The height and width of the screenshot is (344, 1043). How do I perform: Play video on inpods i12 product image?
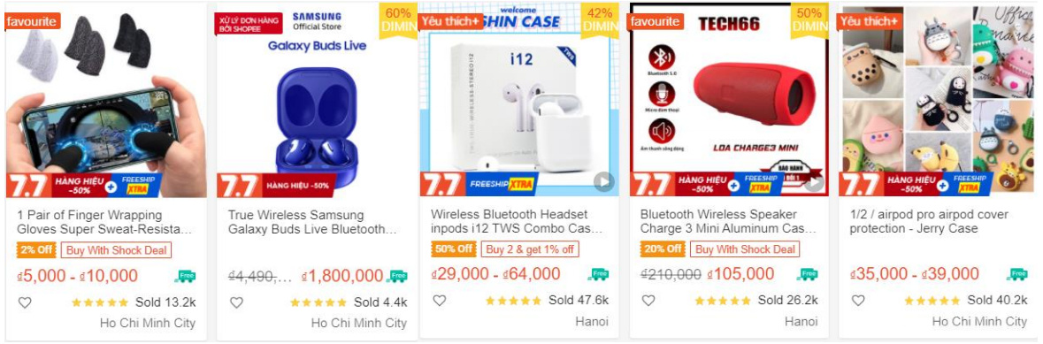(x=603, y=181)
